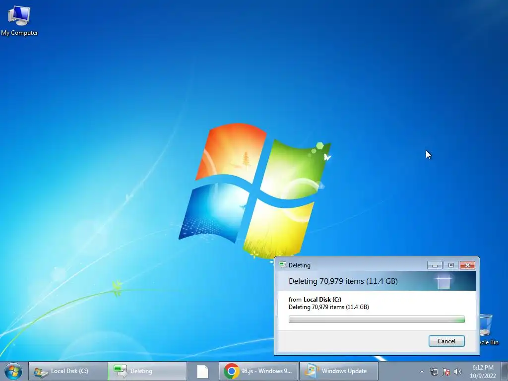Minimize the Deleting dialog

click(x=435, y=265)
